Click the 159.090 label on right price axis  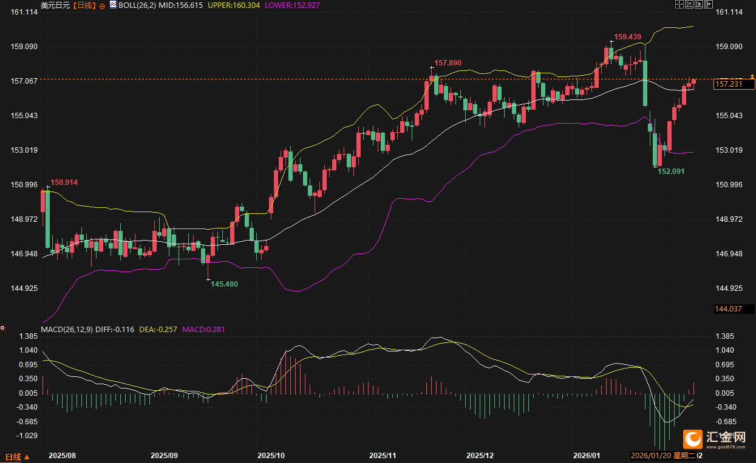(730, 47)
